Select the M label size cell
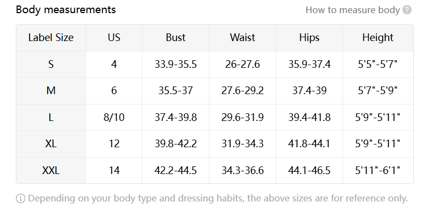Image resolution: width=428 pixels, height=214 pixels. click(51, 90)
